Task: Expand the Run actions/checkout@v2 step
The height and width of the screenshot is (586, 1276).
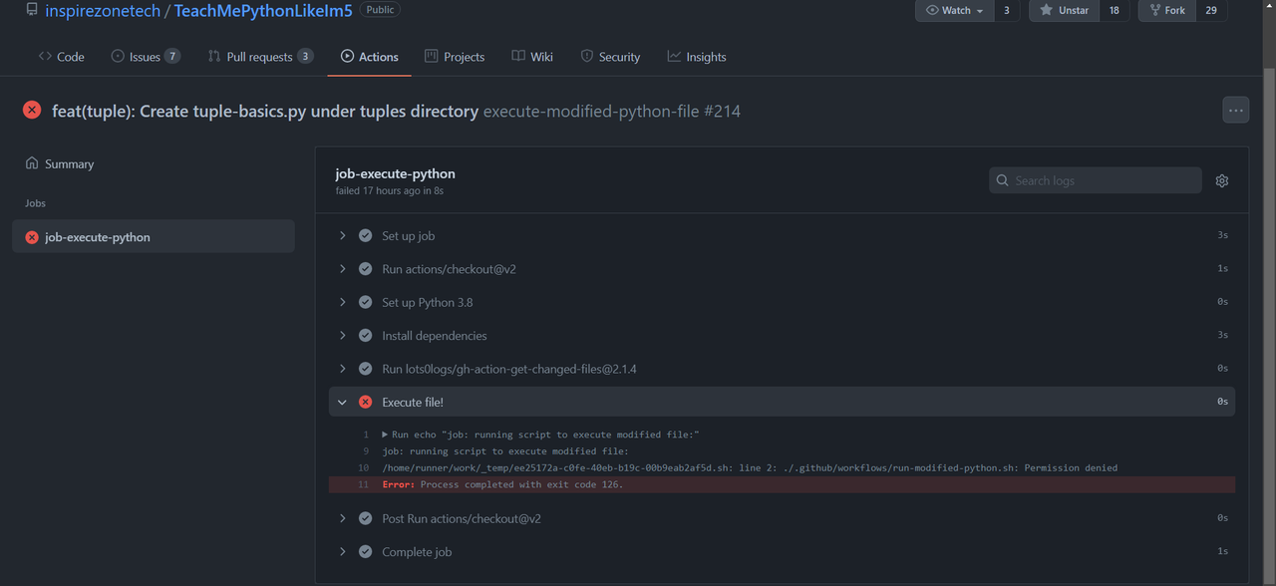Action: tap(782, 269)
